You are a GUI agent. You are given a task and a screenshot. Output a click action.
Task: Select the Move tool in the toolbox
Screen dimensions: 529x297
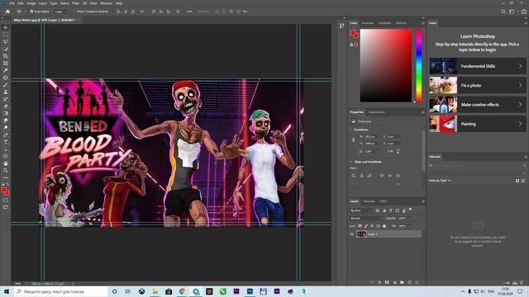point(6,27)
